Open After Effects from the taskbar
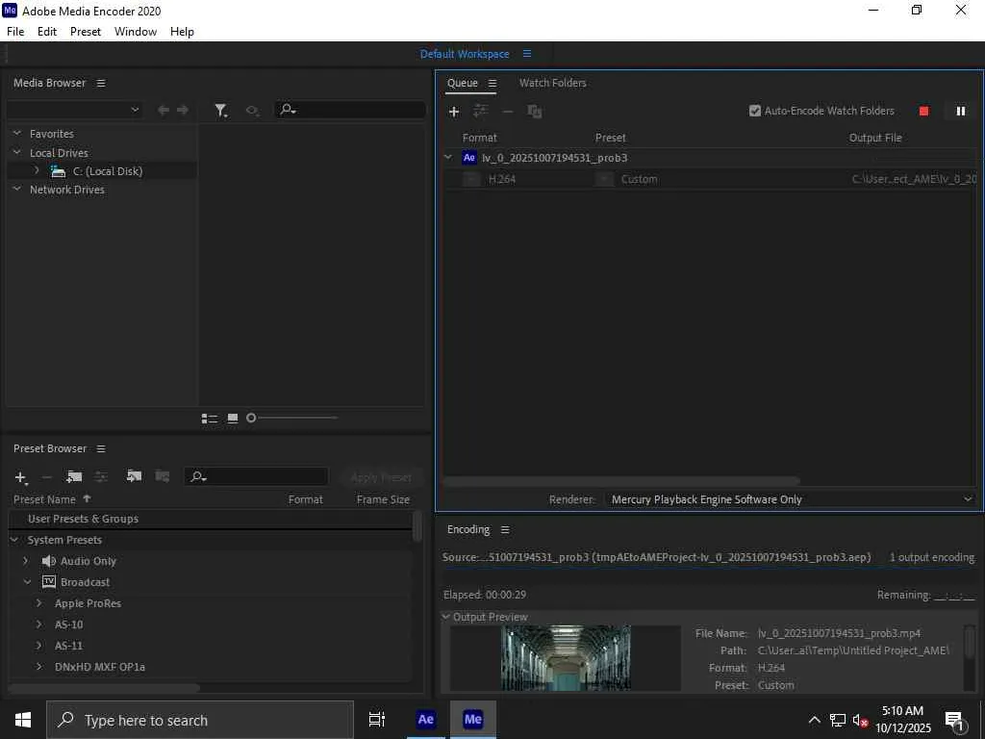Viewport: 985px width, 739px height. coord(425,720)
